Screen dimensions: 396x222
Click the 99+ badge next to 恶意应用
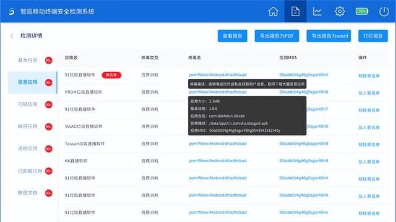pyautogui.click(x=48, y=83)
